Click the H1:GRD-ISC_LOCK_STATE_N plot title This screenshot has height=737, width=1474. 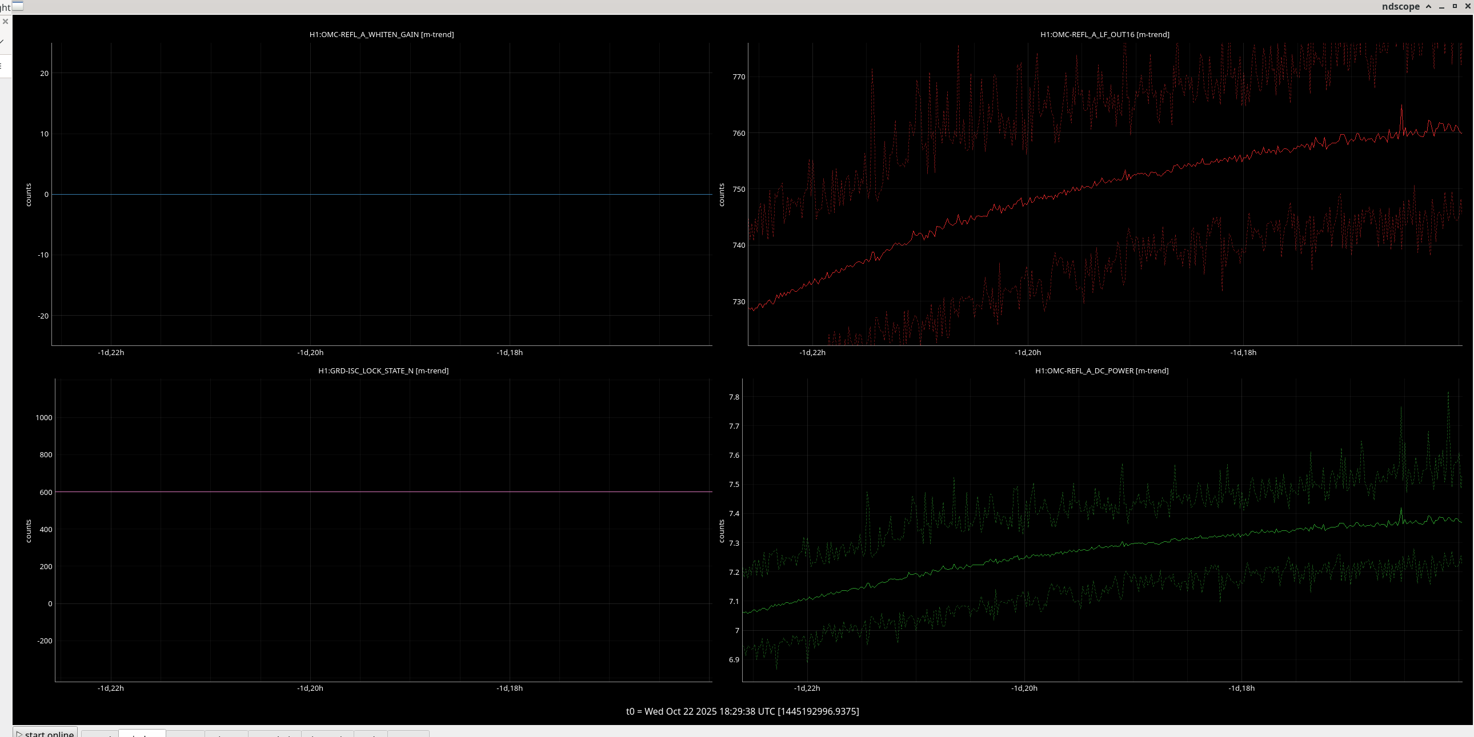[383, 370]
